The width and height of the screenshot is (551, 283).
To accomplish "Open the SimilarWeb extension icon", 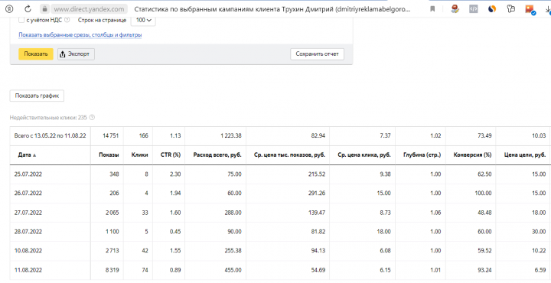I will 492,8.
